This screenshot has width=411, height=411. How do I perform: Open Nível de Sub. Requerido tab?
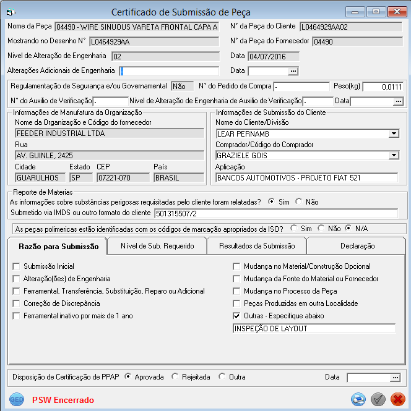(x=157, y=246)
